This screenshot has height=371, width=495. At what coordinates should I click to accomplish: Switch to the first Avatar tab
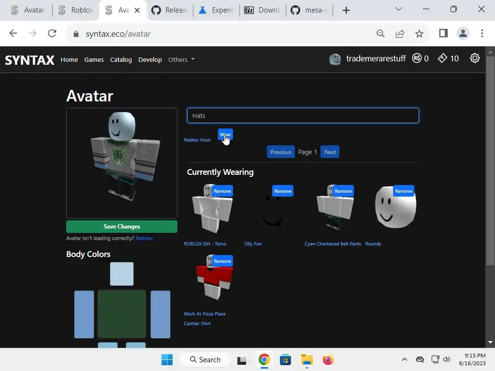[x=28, y=11]
